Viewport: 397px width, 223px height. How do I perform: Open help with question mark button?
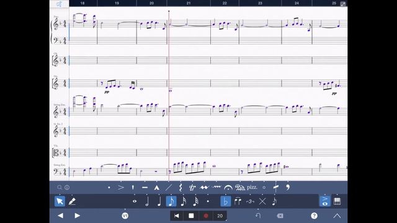click(314, 216)
